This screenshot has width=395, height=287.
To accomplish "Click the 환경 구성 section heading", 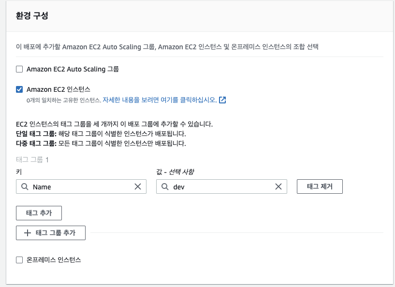I will click(x=32, y=15).
